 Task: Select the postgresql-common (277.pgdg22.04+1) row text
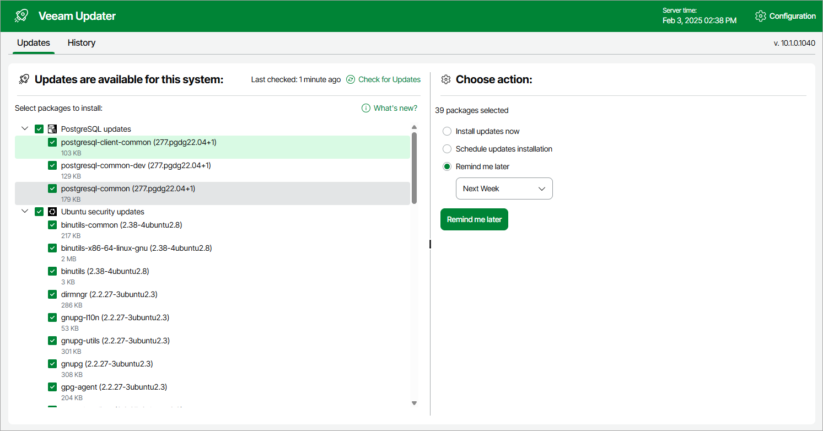(x=128, y=188)
